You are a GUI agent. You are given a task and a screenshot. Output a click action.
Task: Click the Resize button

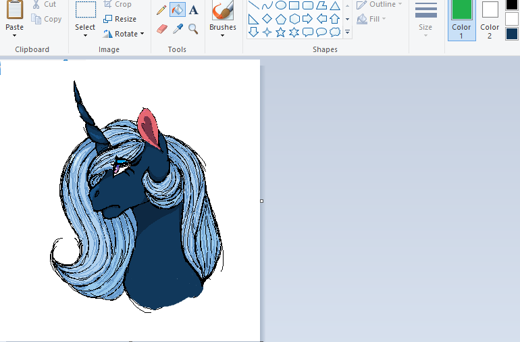tap(120, 19)
